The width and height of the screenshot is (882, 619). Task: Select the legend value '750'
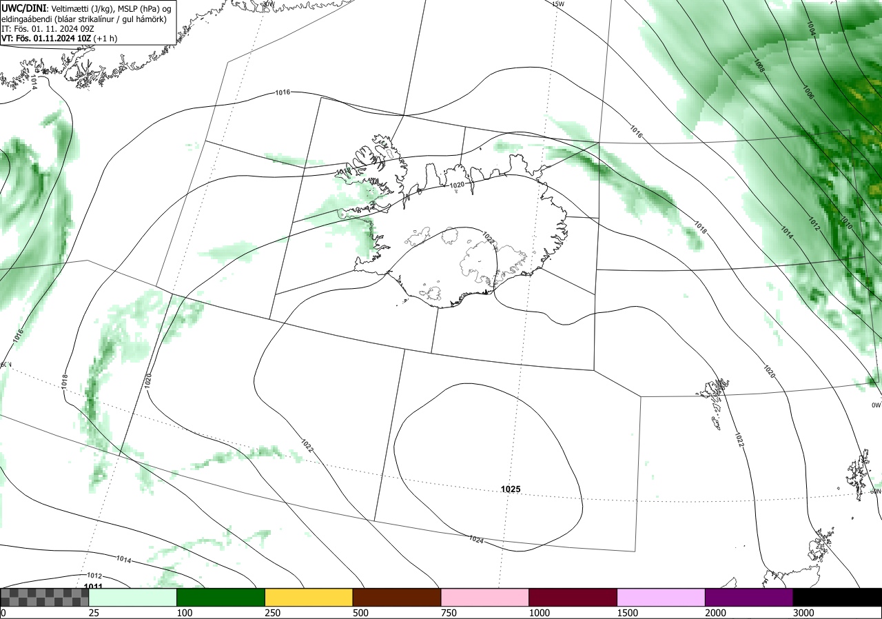click(x=450, y=613)
